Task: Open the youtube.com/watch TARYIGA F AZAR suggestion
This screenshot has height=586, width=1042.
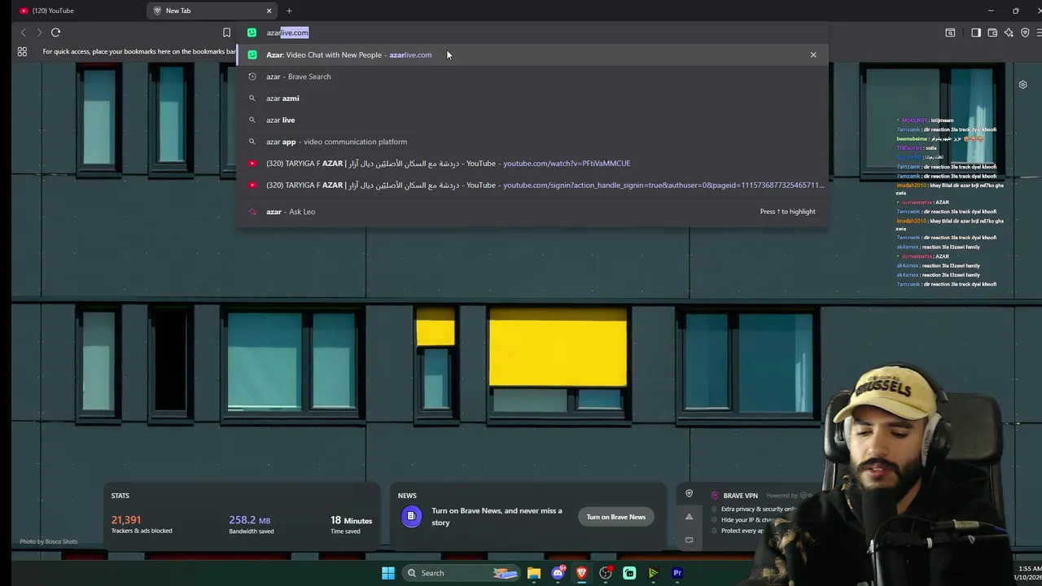Action: point(532,164)
